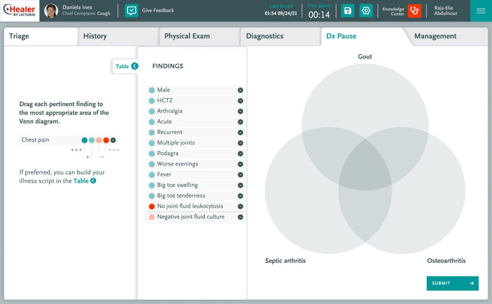Remove Podagra finding using minus icon

click(240, 154)
